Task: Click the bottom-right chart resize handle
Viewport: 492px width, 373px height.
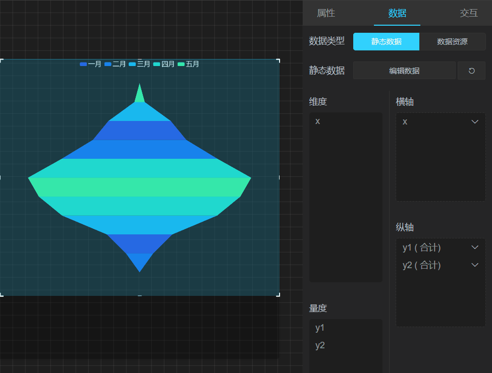Action: point(279,295)
